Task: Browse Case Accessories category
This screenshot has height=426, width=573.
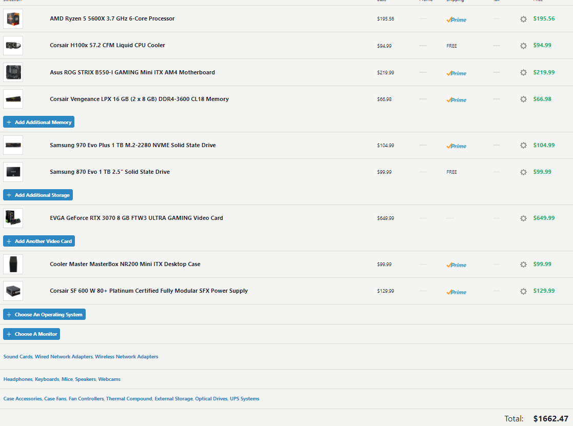Action: coord(22,399)
